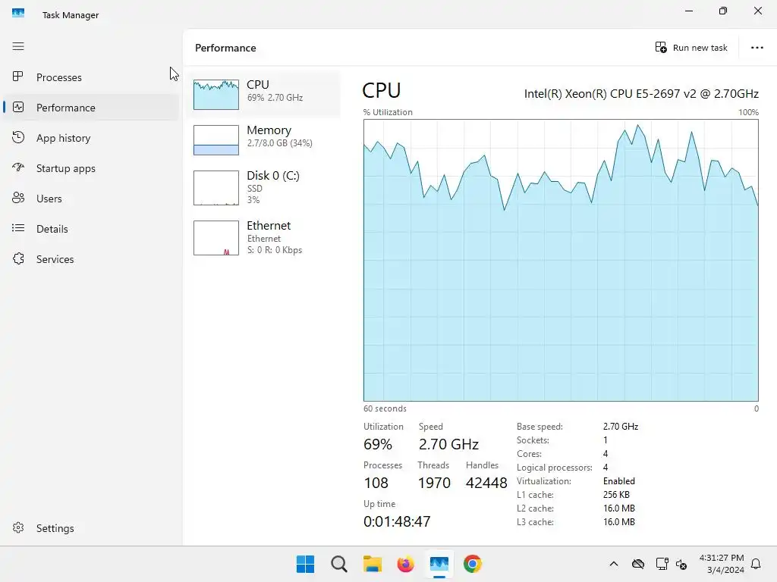This screenshot has height=582, width=777.
Task: Select the CPU mini graph thumbnail
Action: pyautogui.click(x=216, y=95)
